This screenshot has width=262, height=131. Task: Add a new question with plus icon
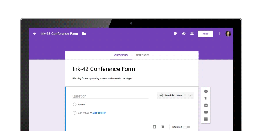click(206, 91)
